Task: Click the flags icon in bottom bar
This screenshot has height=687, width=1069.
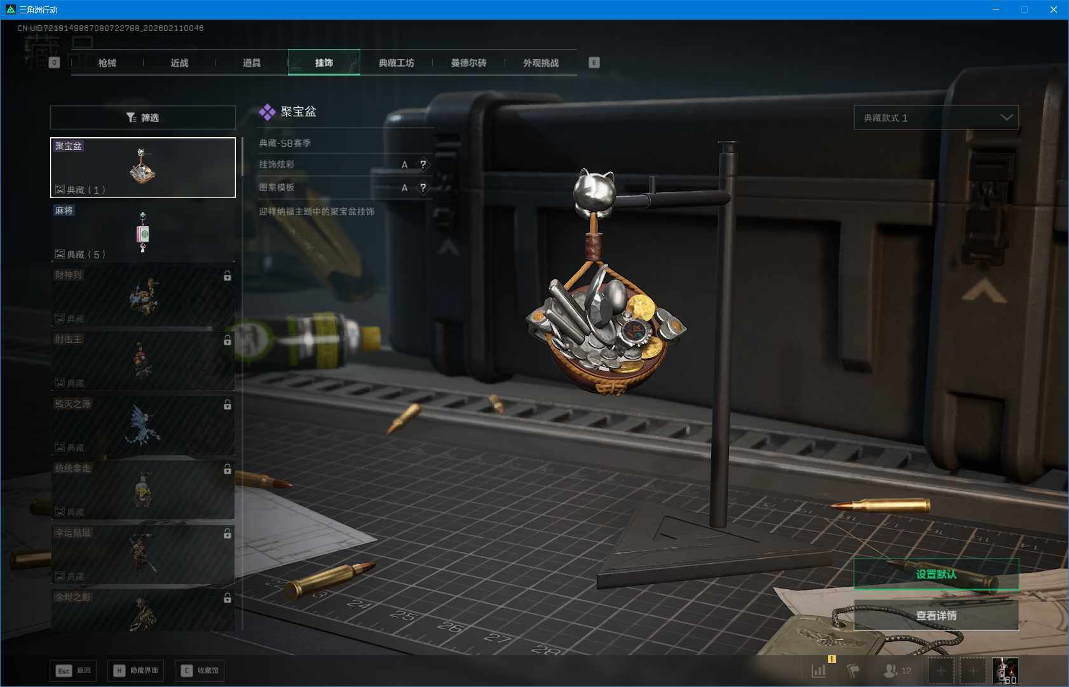Action: pyautogui.click(x=853, y=670)
